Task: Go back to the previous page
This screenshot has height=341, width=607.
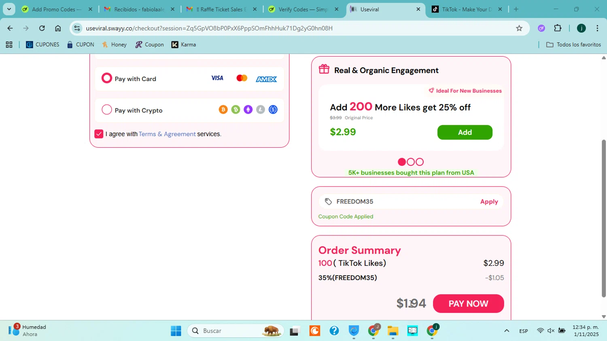Action: point(10,28)
